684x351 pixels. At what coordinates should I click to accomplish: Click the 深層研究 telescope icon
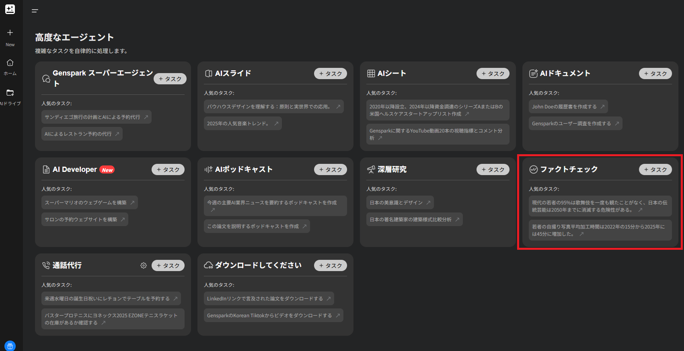(x=371, y=169)
